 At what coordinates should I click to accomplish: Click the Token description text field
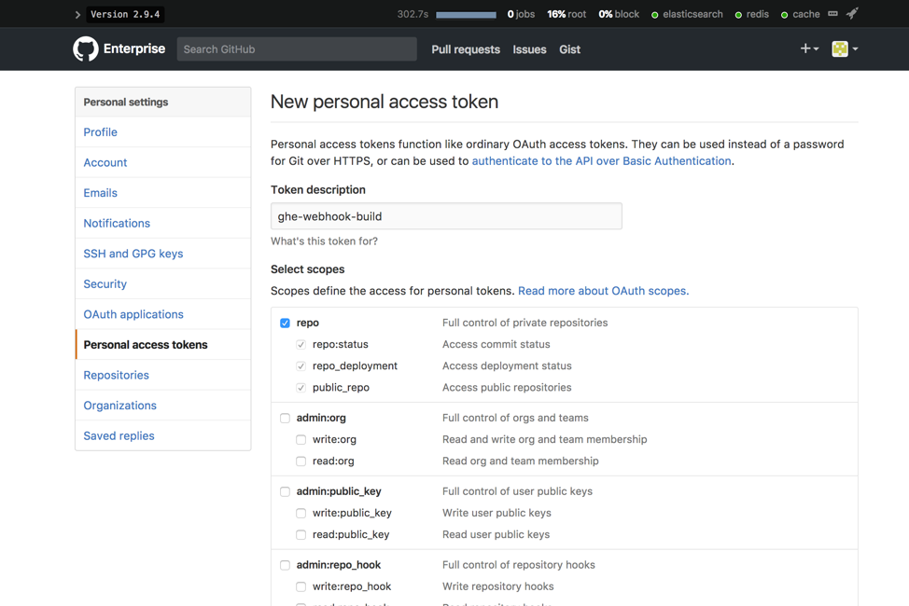click(446, 216)
